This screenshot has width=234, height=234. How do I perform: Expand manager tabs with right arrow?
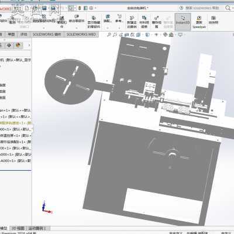29,45
